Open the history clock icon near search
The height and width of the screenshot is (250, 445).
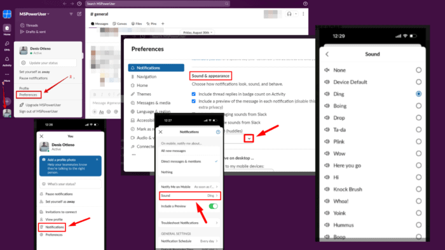79,4
